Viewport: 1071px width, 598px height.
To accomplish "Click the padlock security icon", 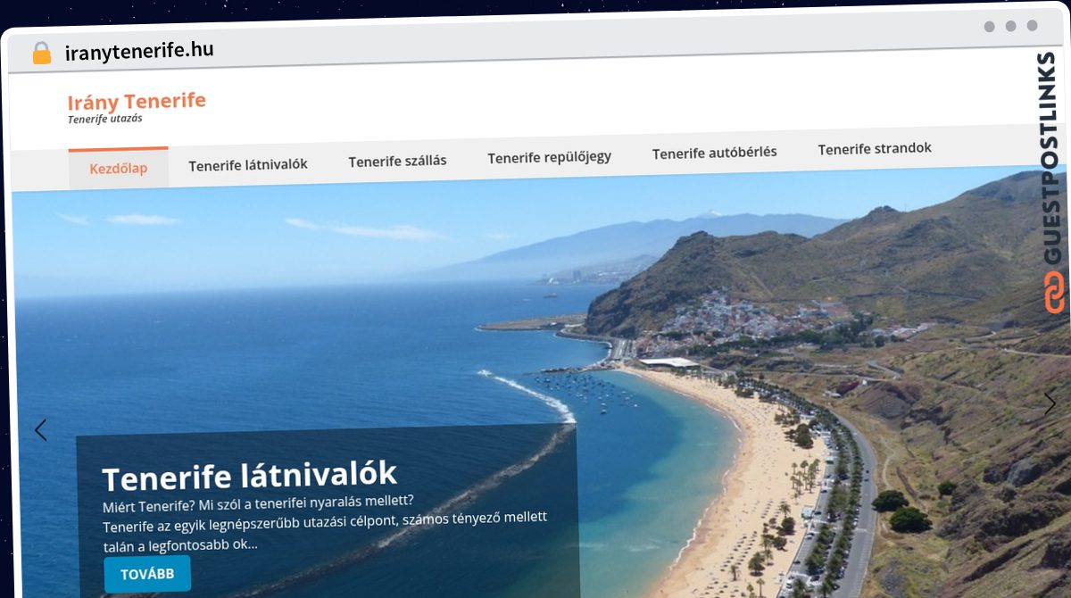I will [x=42, y=54].
